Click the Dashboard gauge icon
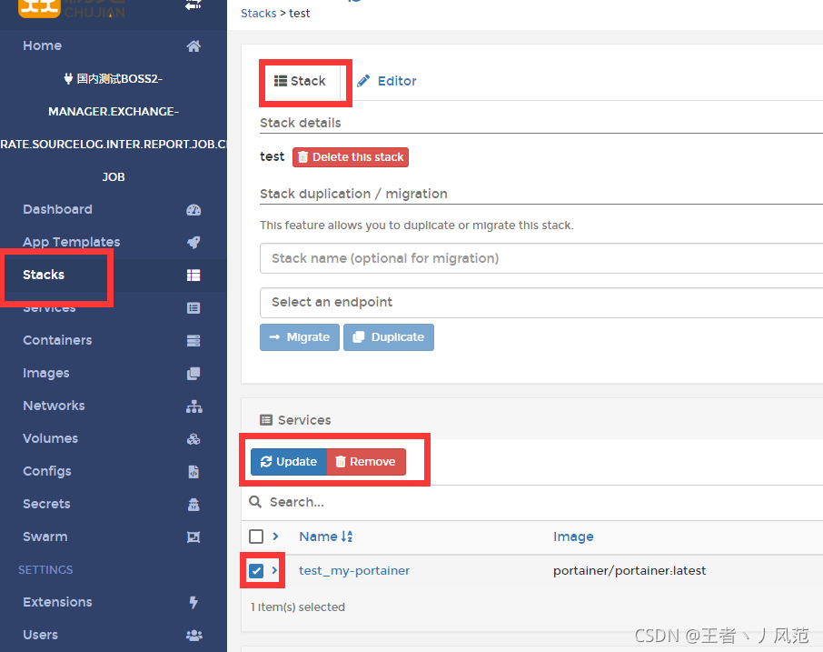This screenshot has width=823, height=652. [x=193, y=210]
